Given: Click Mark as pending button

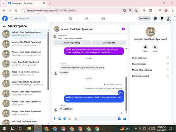Looking at the screenshot, I should 72,43.
